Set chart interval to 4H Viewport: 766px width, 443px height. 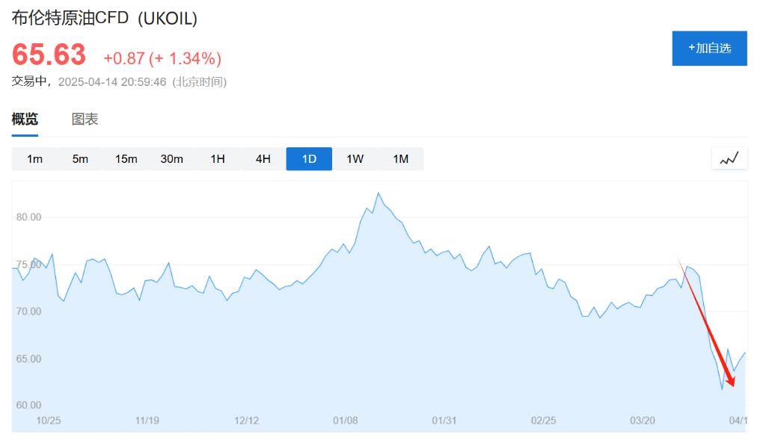pos(263,159)
